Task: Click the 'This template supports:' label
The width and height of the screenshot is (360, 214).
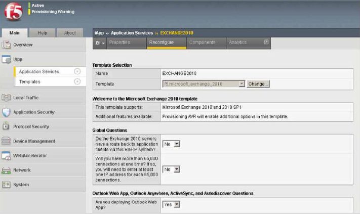Action: click(119, 107)
